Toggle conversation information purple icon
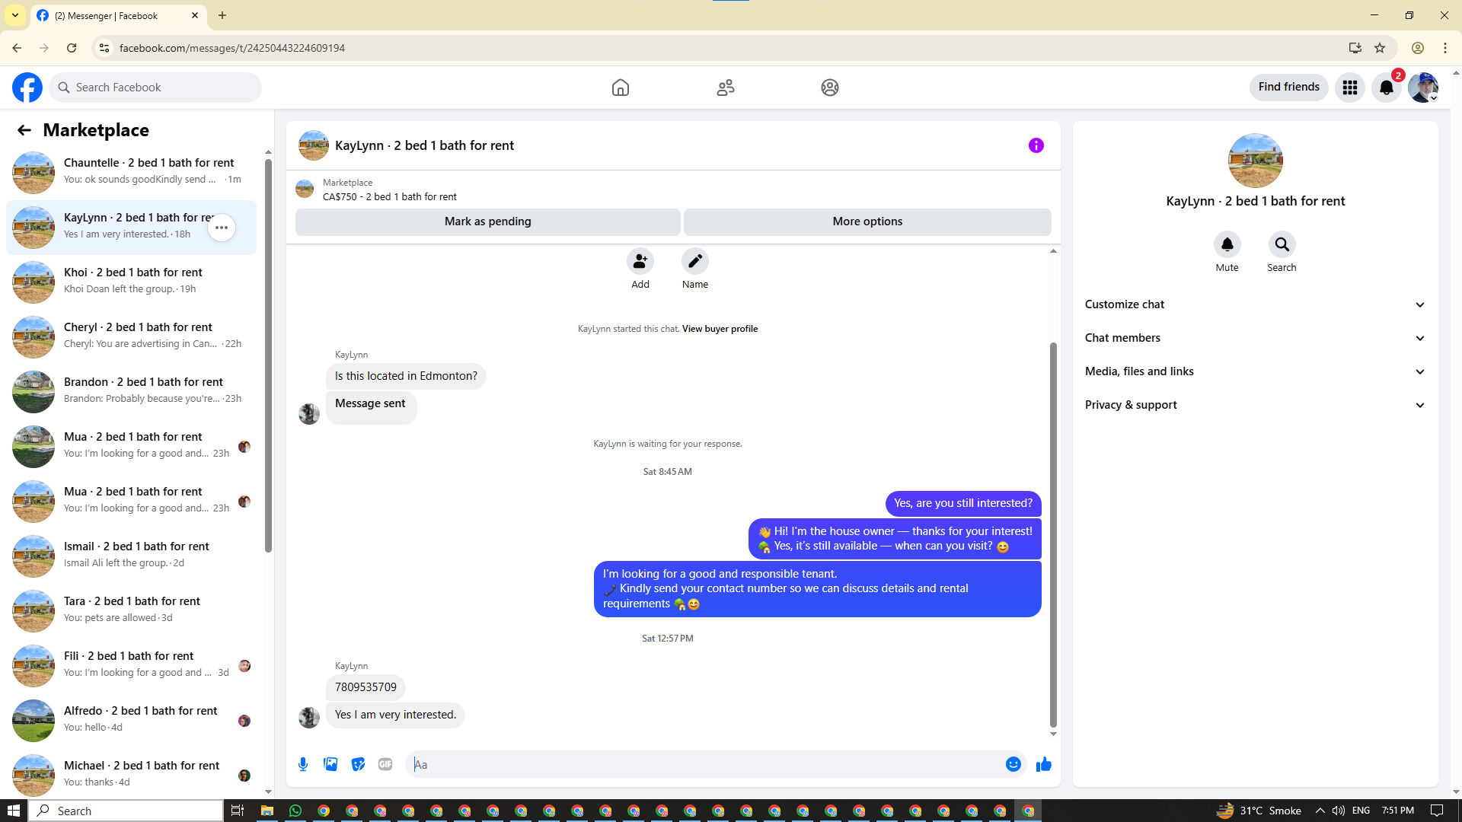The height and width of the screenshot is (822, 1462). coord(1036,145)
